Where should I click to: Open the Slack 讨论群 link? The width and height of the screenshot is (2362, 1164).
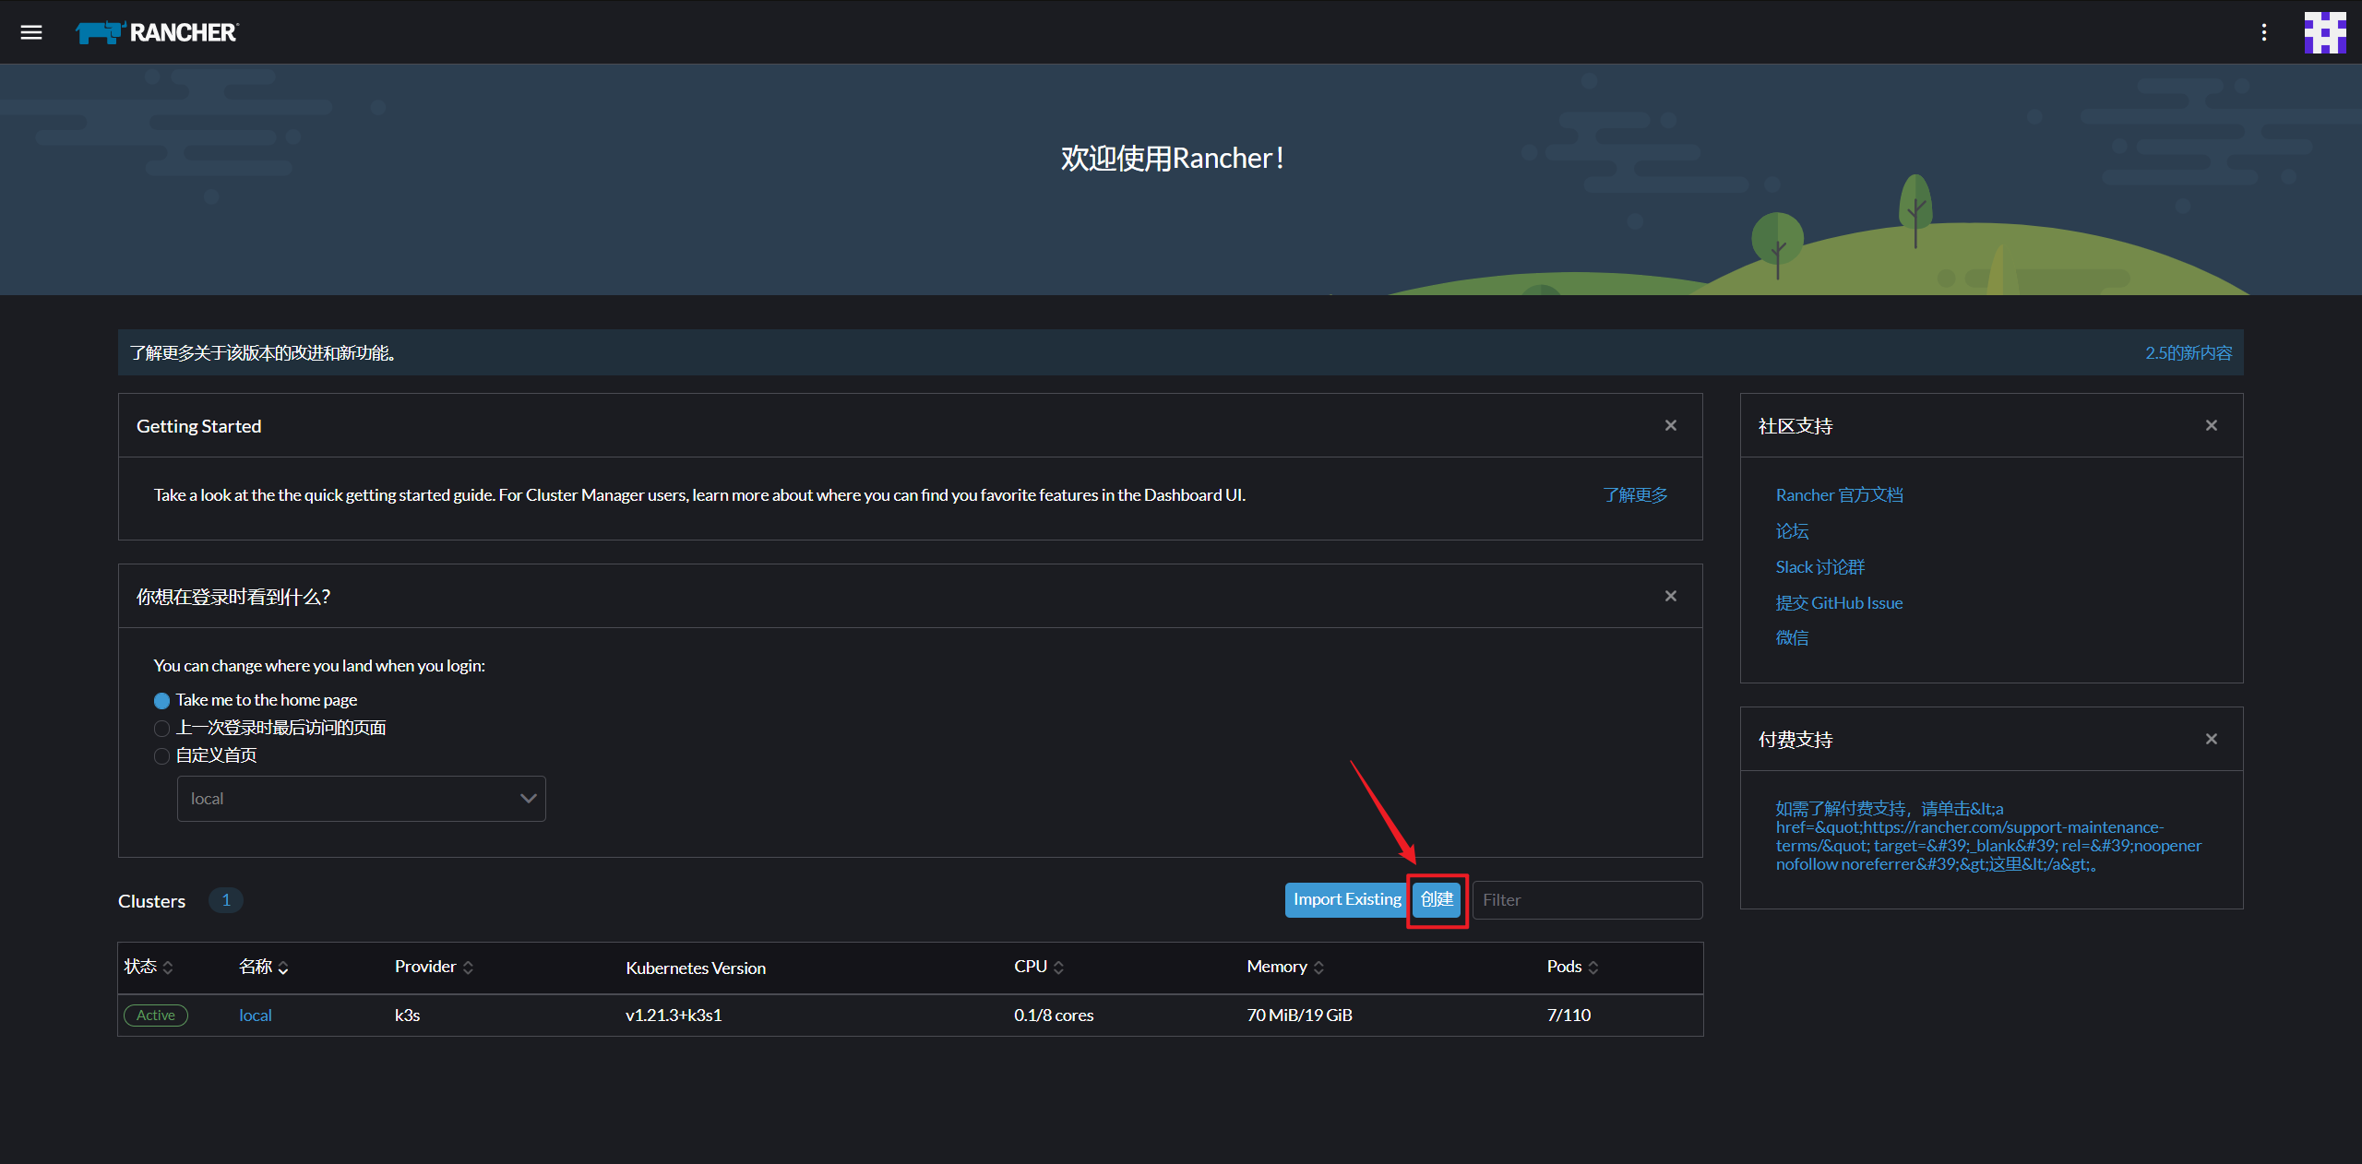[1819, 567]
